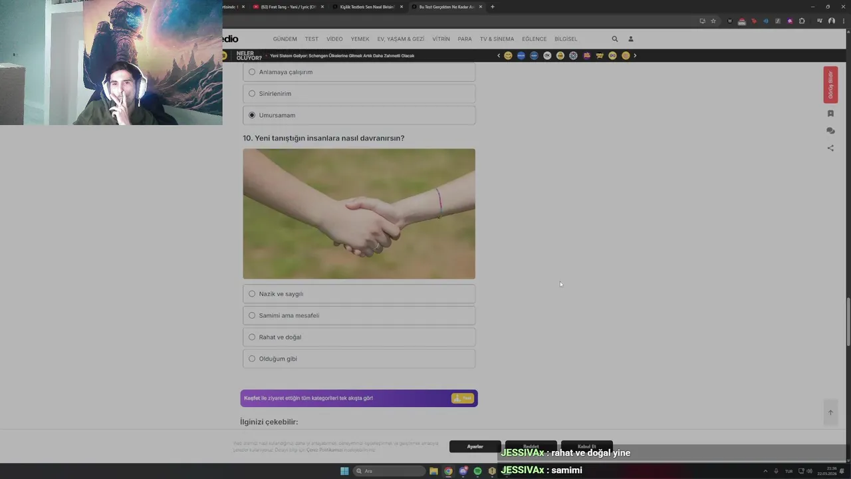Show next categories with the right arrow
This screenshot has height=479, width=851.
[x=635, y=56]
